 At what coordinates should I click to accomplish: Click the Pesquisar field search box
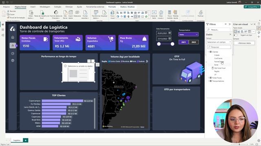point(219,47)
